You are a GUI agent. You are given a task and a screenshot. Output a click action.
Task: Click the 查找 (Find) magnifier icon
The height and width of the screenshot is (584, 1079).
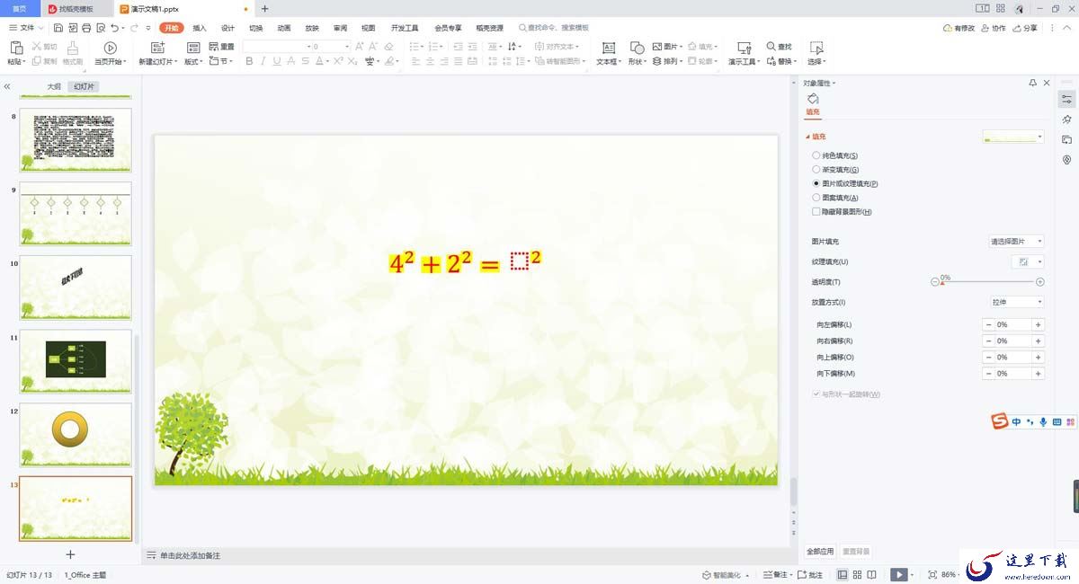tap(771, 47)
